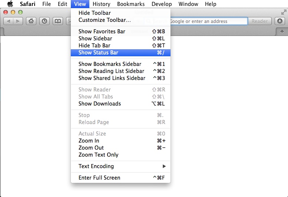Click the new tab plus button

tap(282, 31)
